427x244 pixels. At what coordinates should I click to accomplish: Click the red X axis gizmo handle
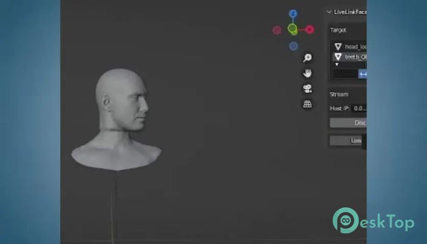point(310,29)
